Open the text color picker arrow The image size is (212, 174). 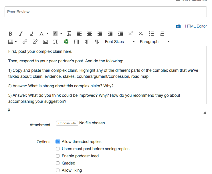point(47,34)
